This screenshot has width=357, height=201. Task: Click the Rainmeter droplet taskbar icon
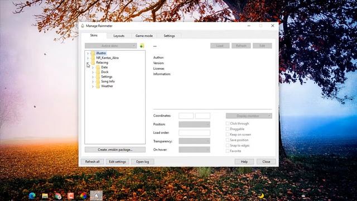(97, 196)
